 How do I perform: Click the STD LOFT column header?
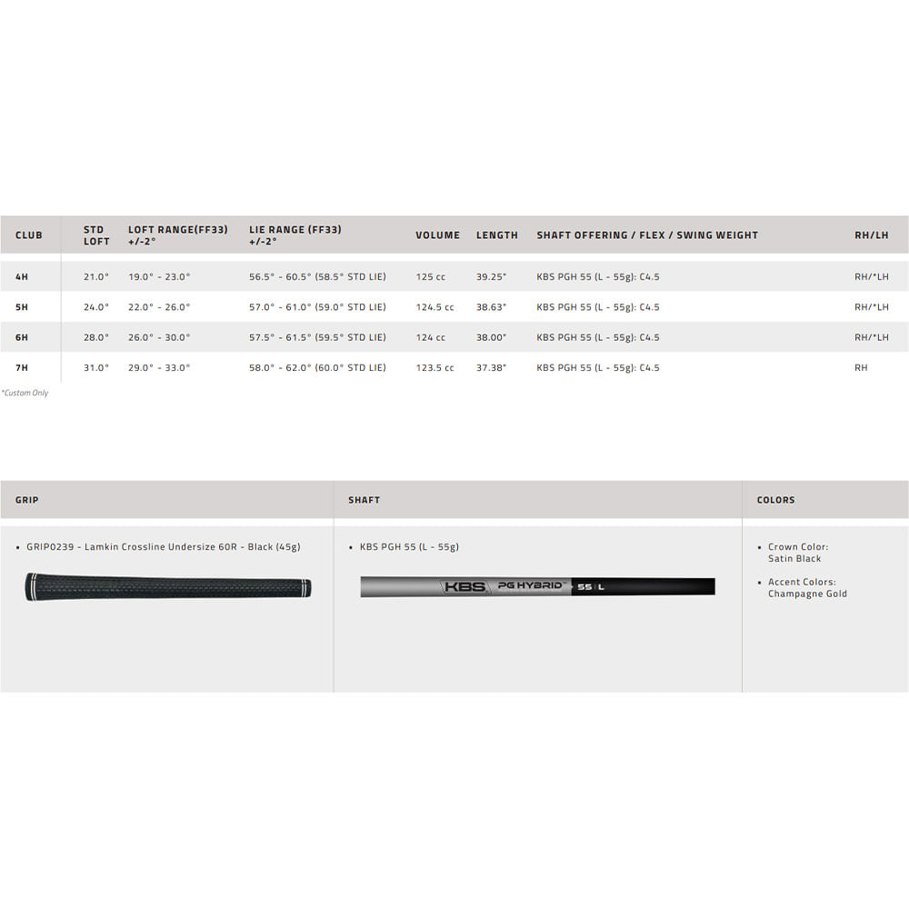coord(96,235)
